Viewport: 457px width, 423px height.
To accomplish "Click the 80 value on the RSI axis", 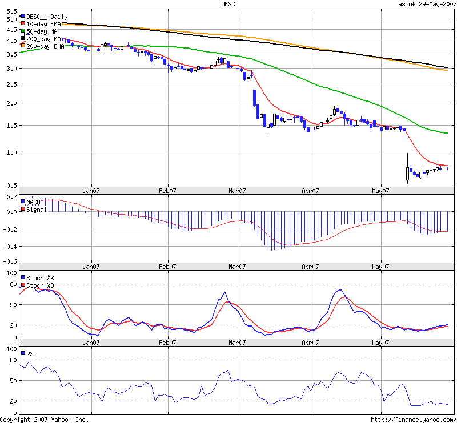I will 13,360.
